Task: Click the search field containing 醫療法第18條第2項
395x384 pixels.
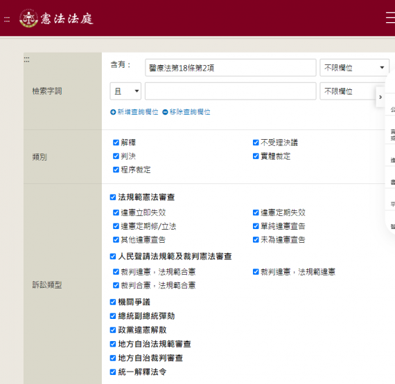Action: 231,68
